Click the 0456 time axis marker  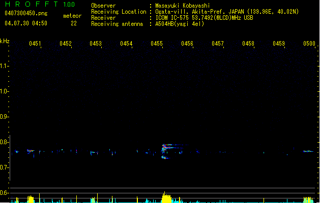pyautogui.click(x=187, y=44)
